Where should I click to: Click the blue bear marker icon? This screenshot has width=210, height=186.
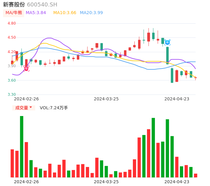(167, 42)
